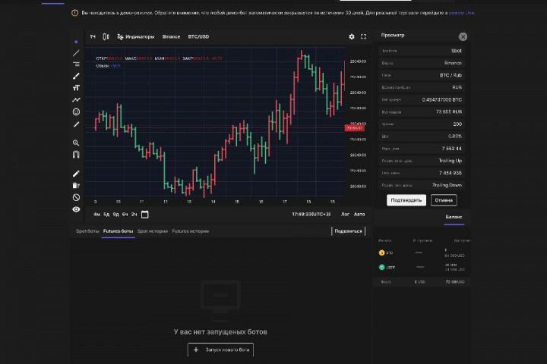Image resolution: width=547 pixels, height=364 pixels.
Task: Follow the режим Live link in the banner
Action: point(462,13)
